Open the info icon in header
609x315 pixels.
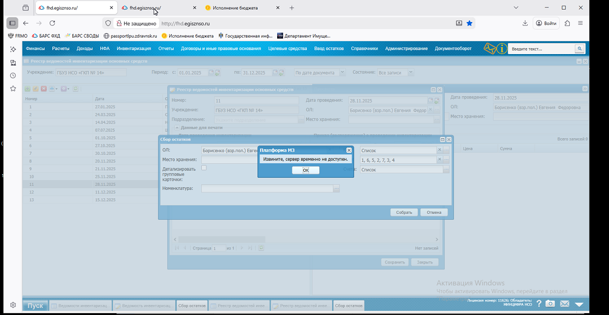(x=502, y=49)
